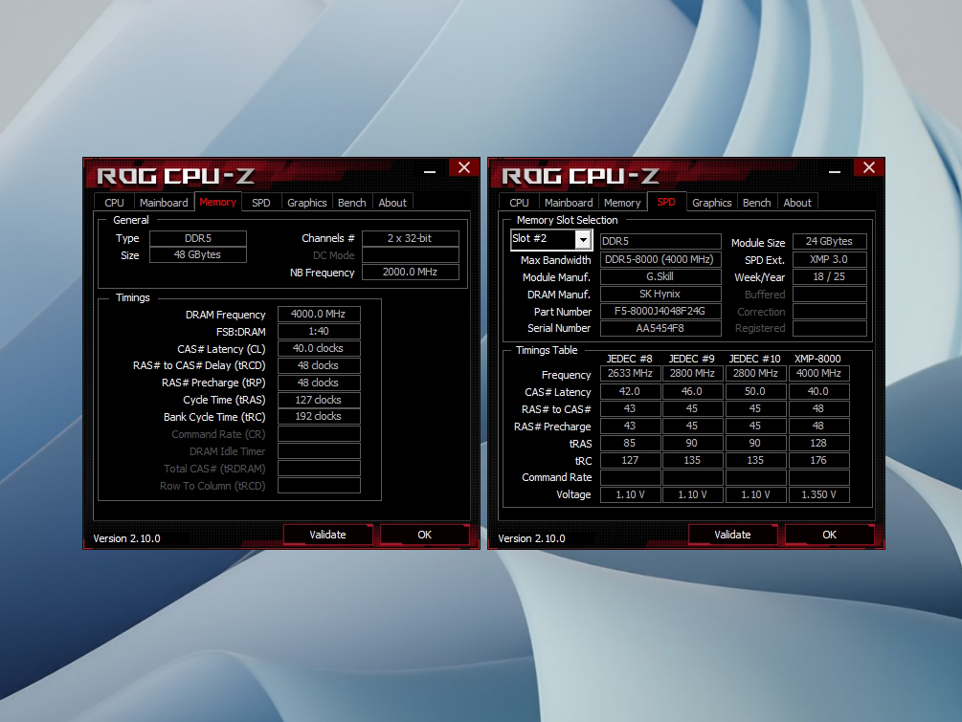Open Mainboard tab in right window
The height and width of the screenshot is (722, 962).
point(569,203)
